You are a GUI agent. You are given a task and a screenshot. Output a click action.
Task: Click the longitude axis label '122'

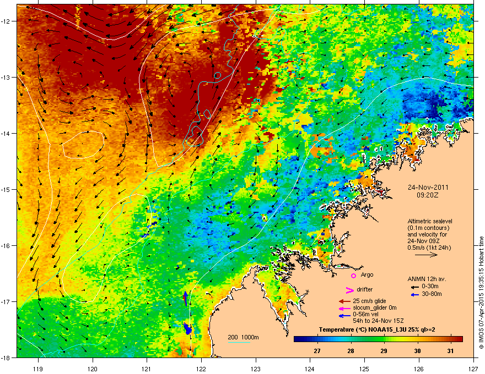pos(201,369)
